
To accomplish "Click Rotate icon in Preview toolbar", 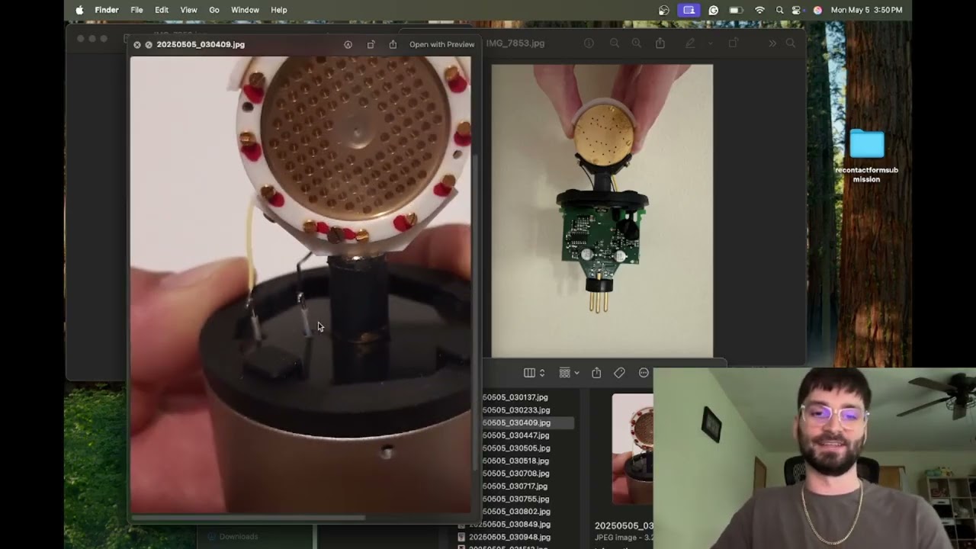I will coord(733,43).
